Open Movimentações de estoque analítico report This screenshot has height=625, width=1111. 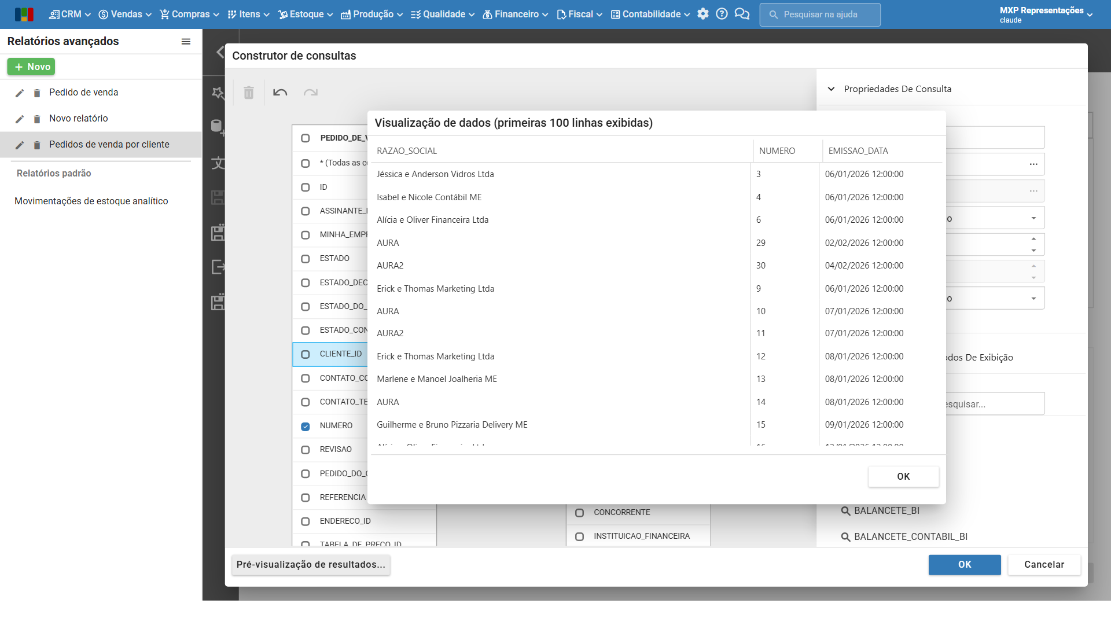(91, 201)
